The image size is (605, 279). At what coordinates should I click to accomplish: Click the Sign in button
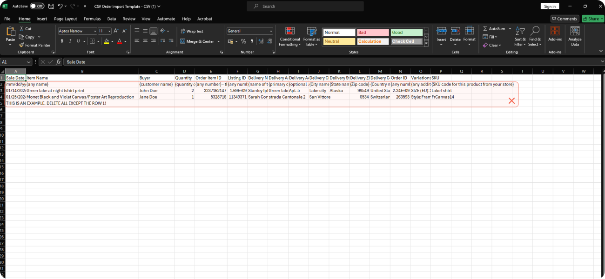pos(550,7)
